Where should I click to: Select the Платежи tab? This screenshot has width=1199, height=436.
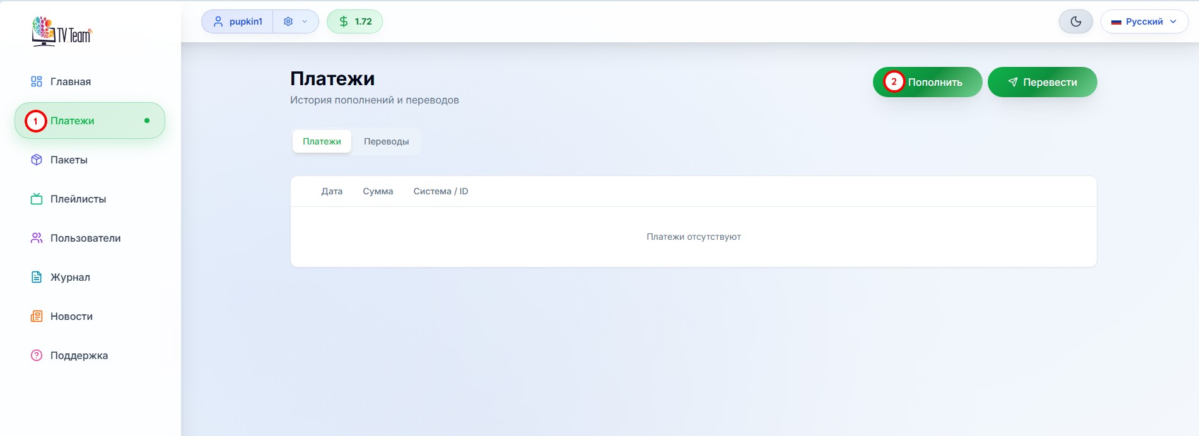[322, 141]
